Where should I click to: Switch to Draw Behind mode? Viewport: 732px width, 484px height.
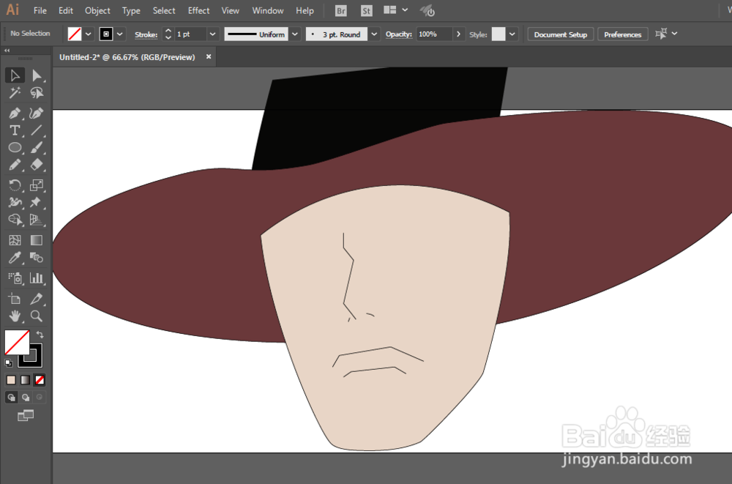pos(26,398)
